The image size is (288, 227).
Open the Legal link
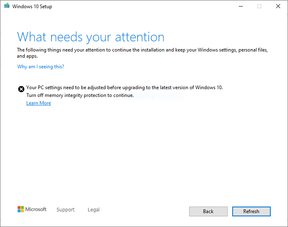click(x=94, y=209)
